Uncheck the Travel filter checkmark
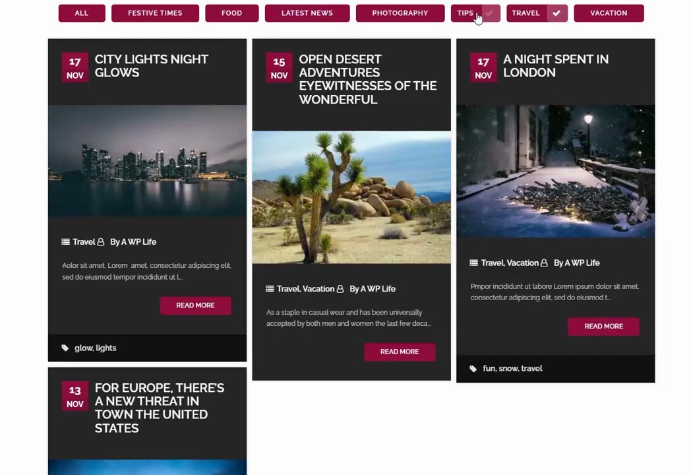The image size is (691, 475). coord(556,13)
